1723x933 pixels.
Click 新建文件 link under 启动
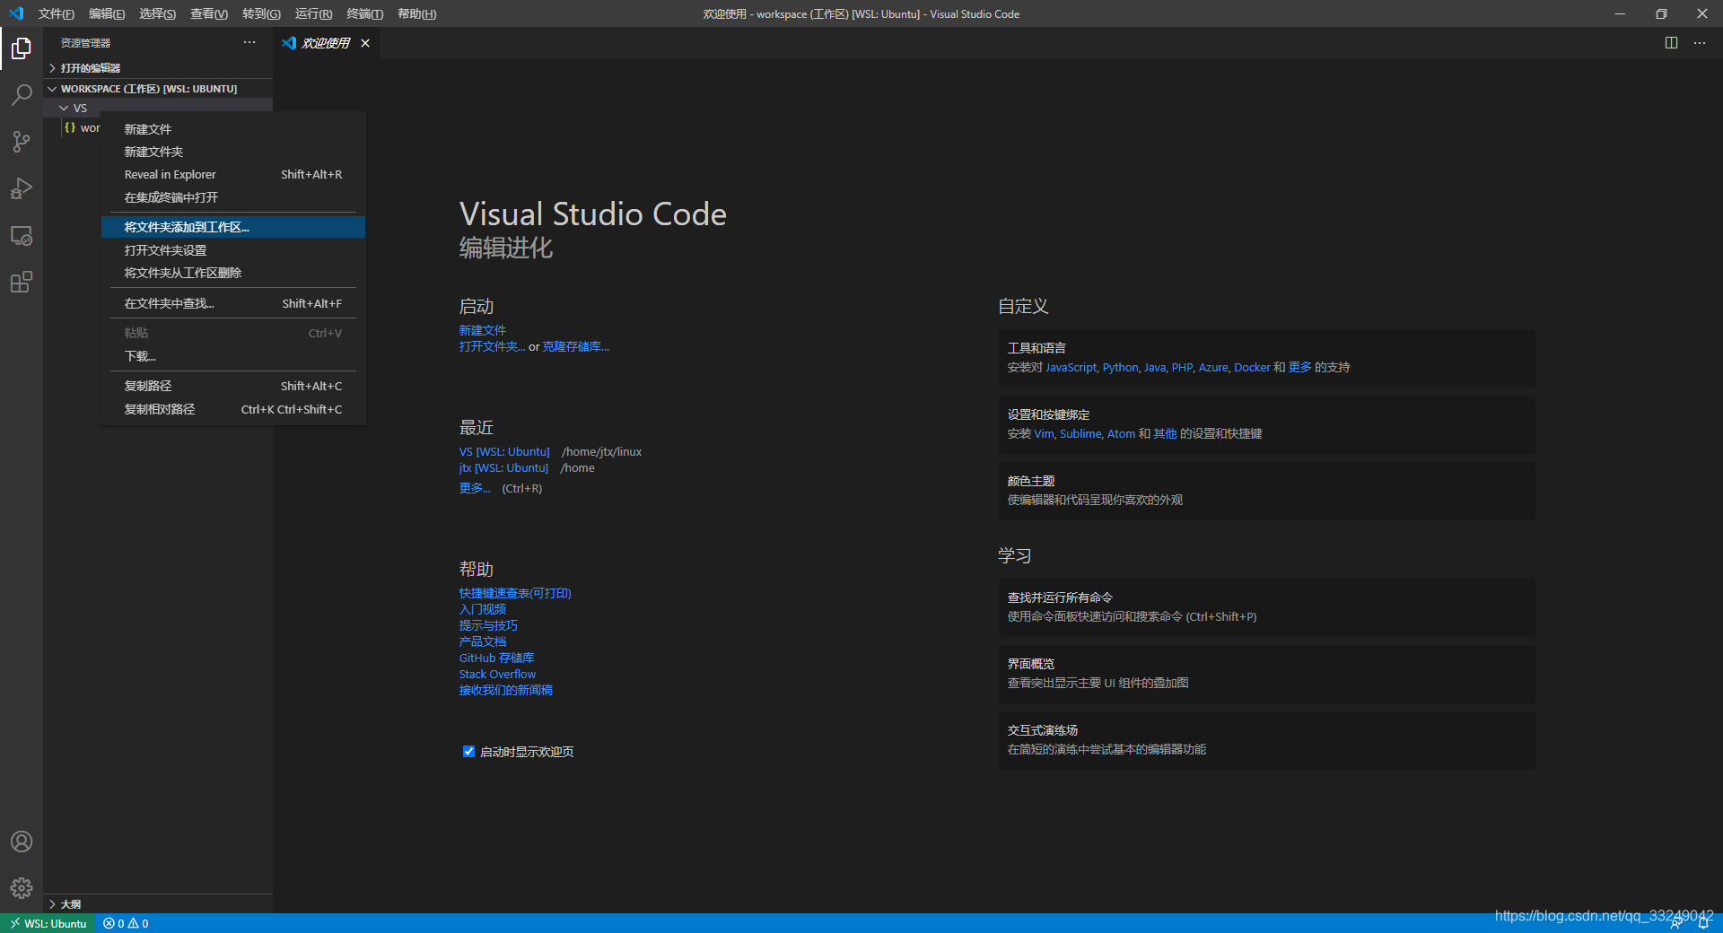(x=483, y=330)
